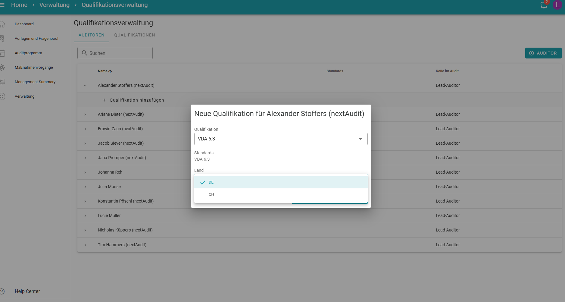Image resolution: width=565 pixels, height=302 pixels.
Task: Expand the Ariane Dieter row
Action: tap(85, 115)
